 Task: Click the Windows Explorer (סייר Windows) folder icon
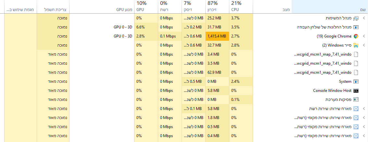click(356, 45)
